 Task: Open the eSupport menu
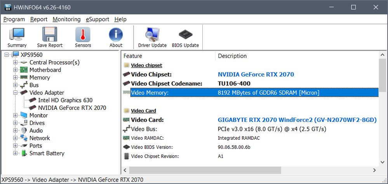click(x=97, y=19)
